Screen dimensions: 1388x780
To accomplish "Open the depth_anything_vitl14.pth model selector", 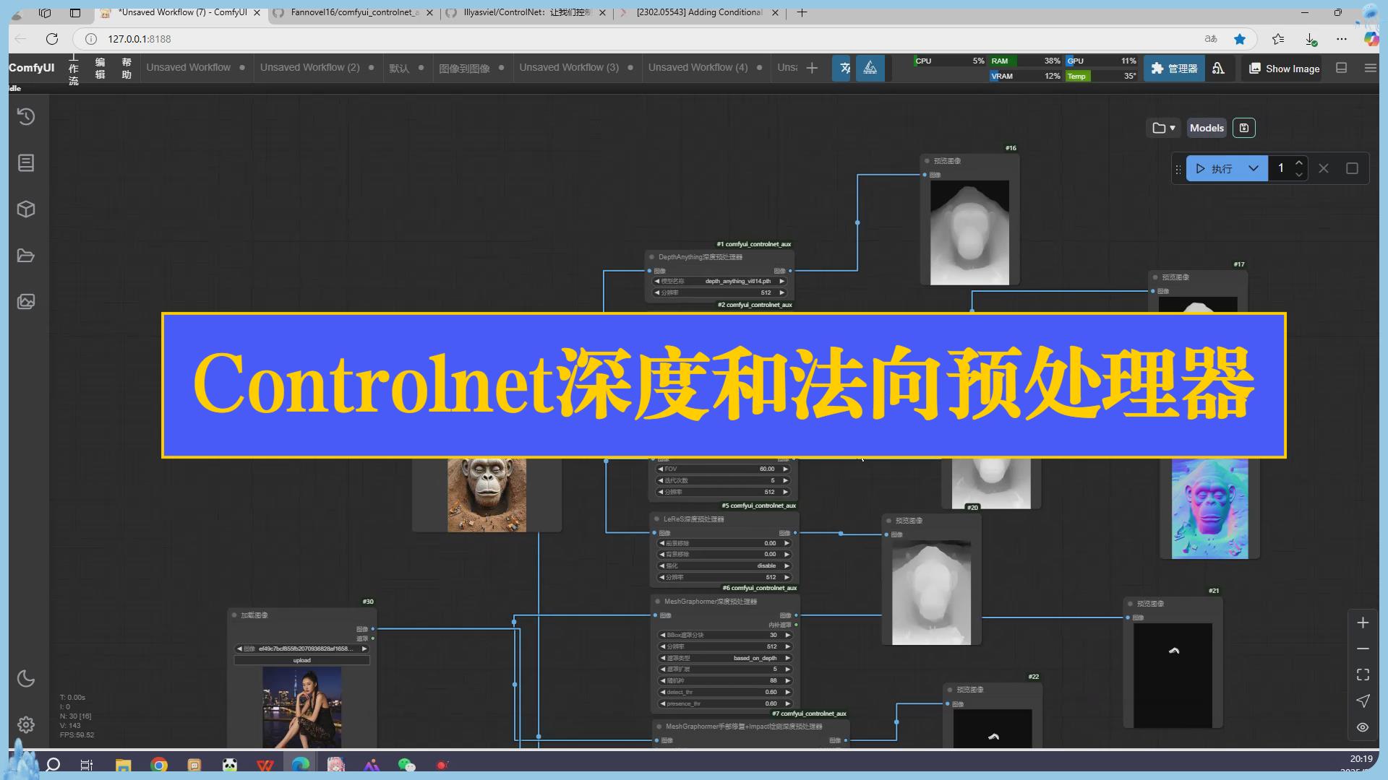I will point(719,282).
